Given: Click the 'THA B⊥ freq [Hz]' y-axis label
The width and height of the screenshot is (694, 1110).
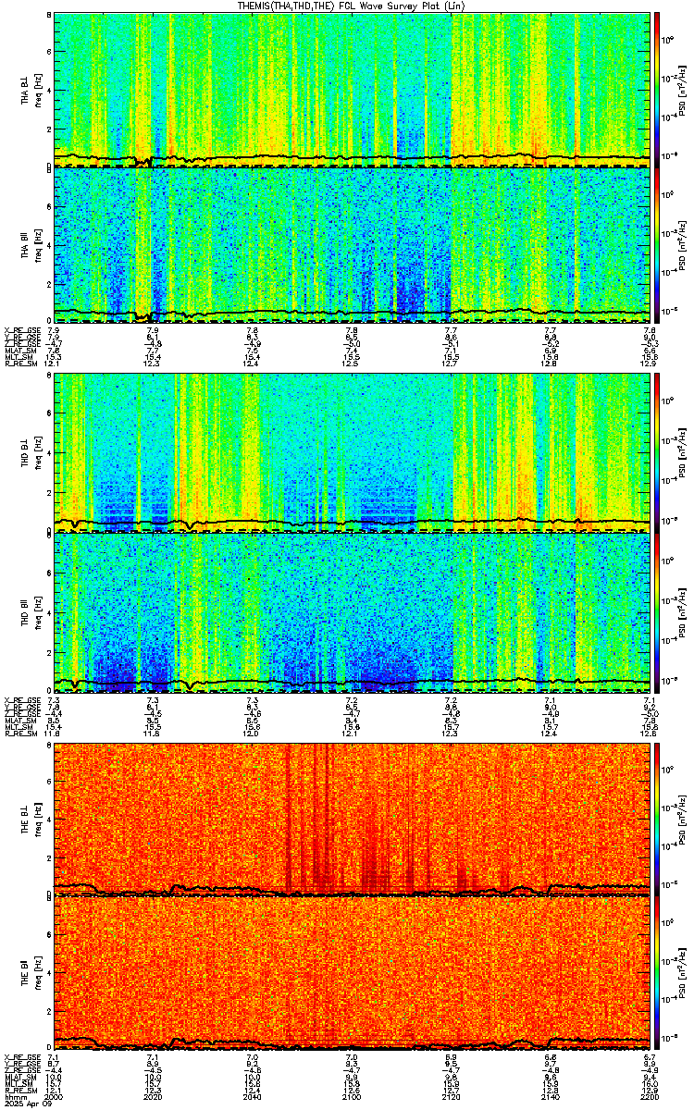Looking at the screenshot, I should (31, 89).
